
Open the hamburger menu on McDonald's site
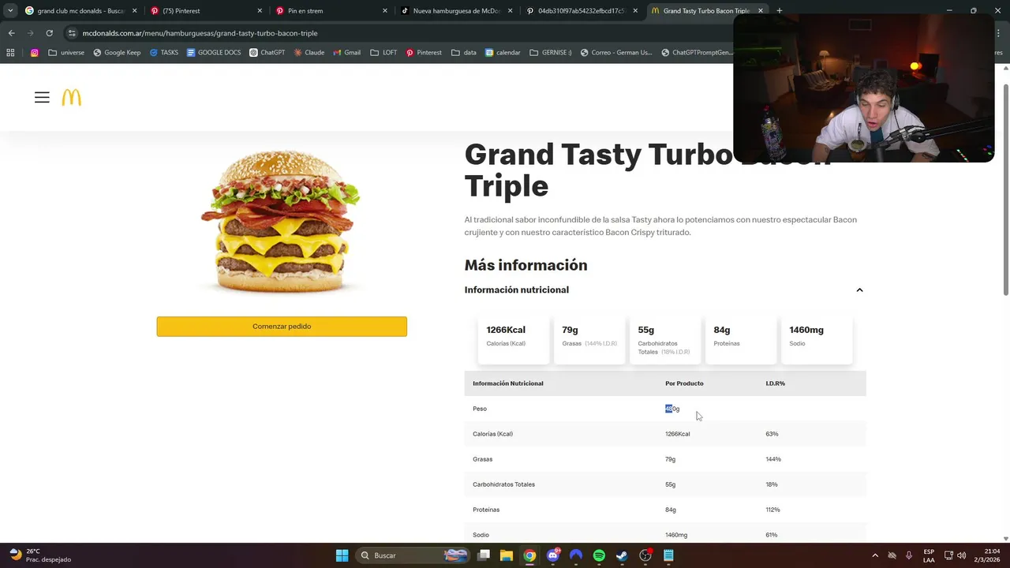pos(42,98)
